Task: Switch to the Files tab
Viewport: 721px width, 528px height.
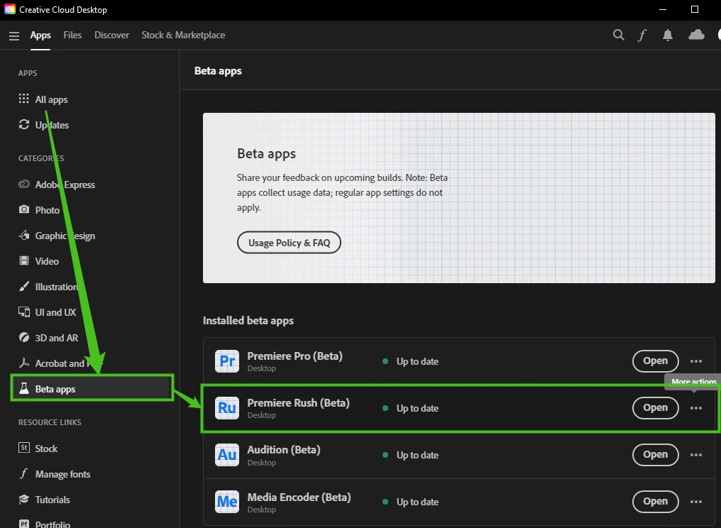Action: pos(72,35)
